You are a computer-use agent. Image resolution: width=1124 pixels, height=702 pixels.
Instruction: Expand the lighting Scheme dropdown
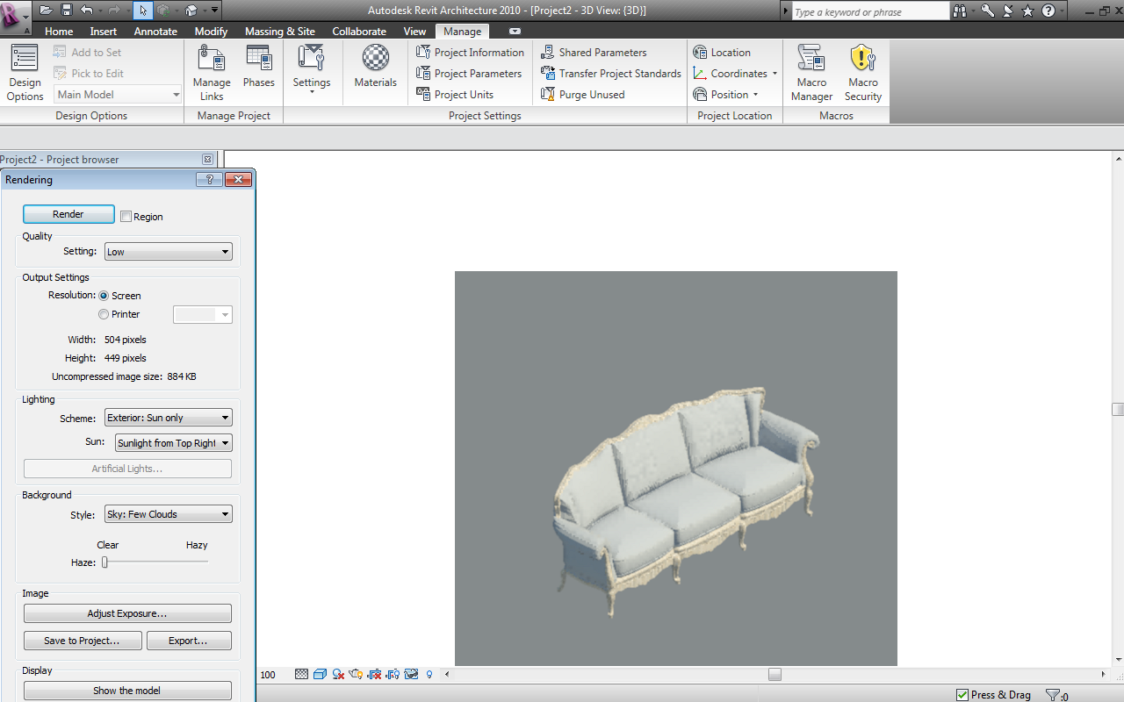168,418
